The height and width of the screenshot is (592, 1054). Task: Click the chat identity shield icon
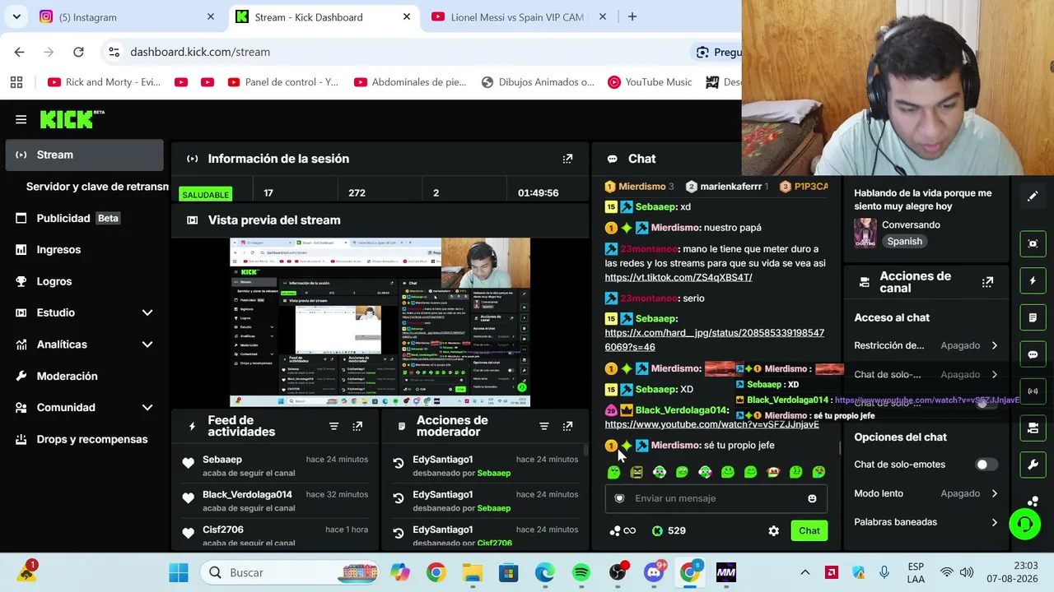(x=619, y=498)
